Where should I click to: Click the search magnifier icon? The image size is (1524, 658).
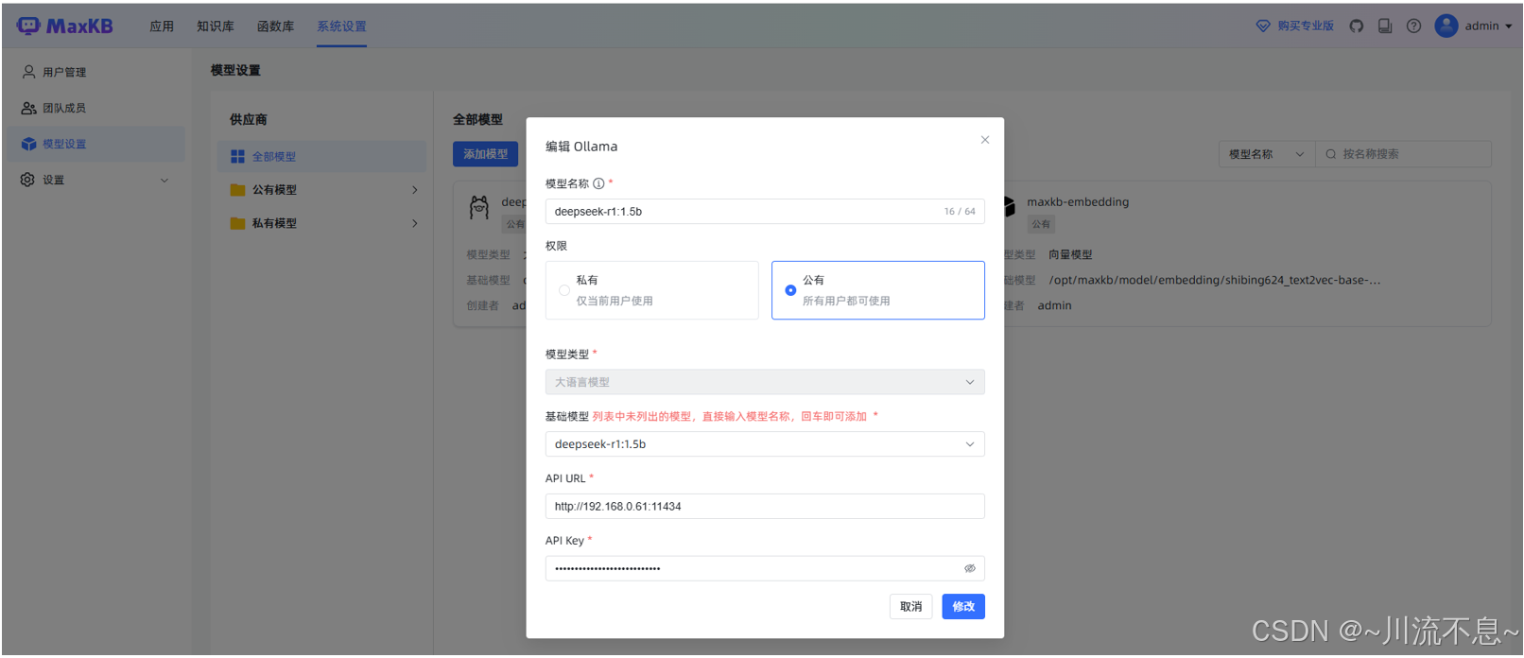point(1331,154)
